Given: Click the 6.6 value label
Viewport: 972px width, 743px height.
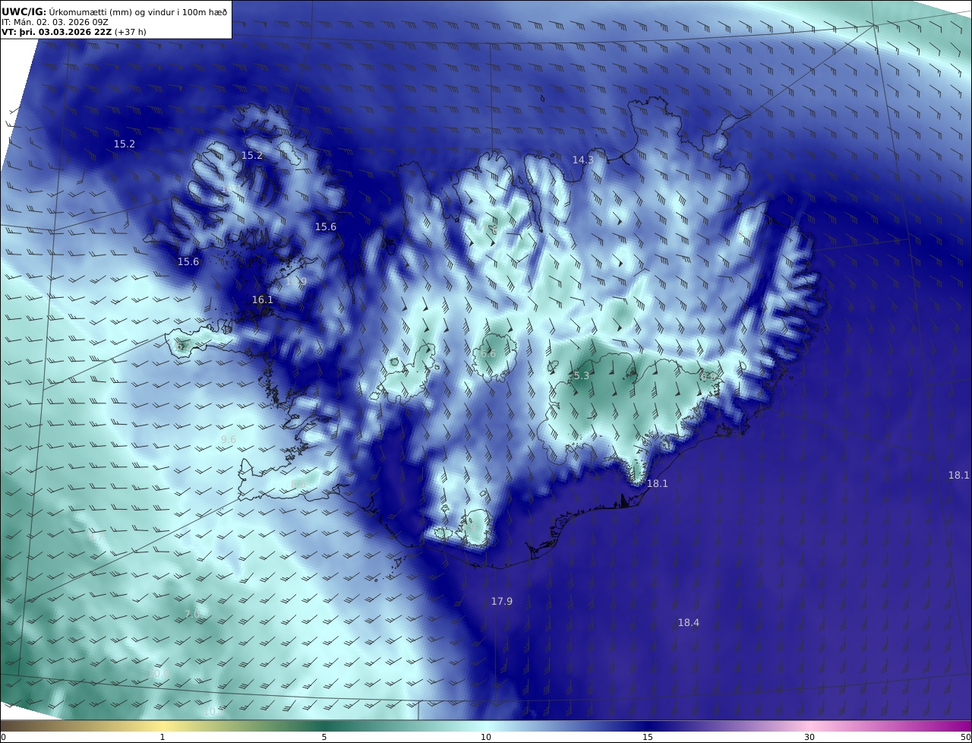Looking at the screenshot, I should pos(488,354).
